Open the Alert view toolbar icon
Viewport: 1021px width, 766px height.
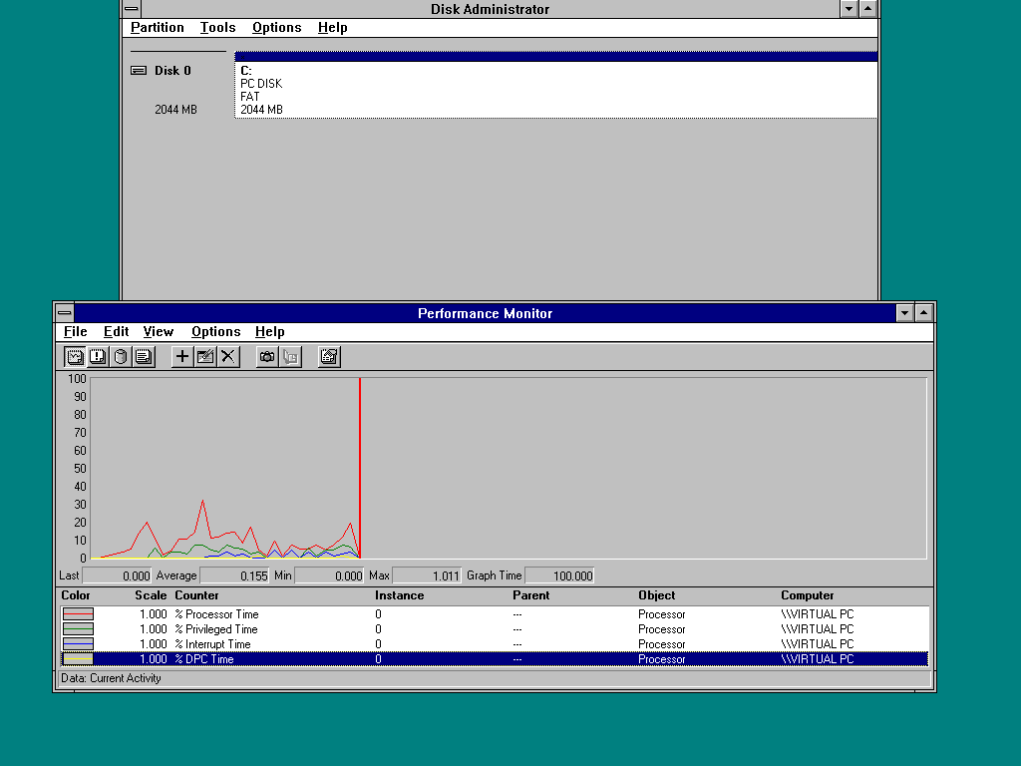pyautogui.click(x=98, y=357)
